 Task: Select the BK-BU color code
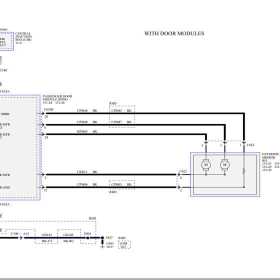(x=68, y=241)
